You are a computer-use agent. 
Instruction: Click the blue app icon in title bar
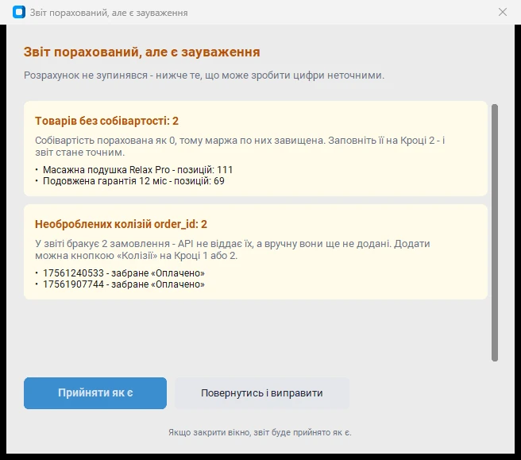[x=19, y=12]
